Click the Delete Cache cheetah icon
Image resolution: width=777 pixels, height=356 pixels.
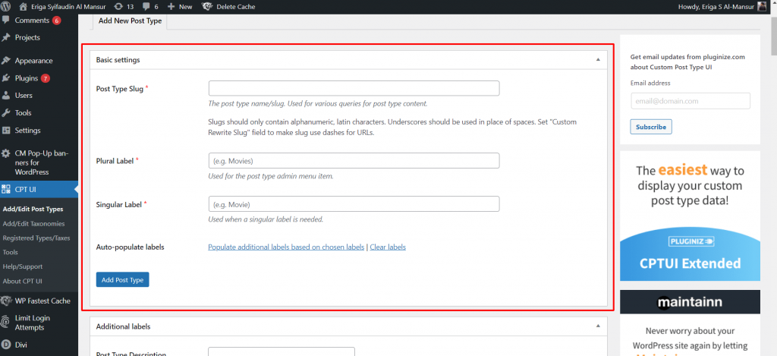208,7
